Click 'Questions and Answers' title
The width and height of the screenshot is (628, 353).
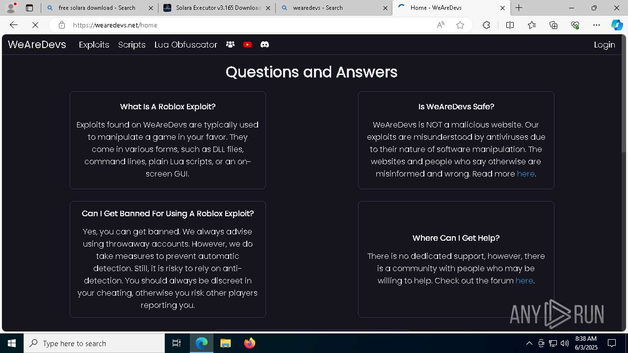coord(312,72)
